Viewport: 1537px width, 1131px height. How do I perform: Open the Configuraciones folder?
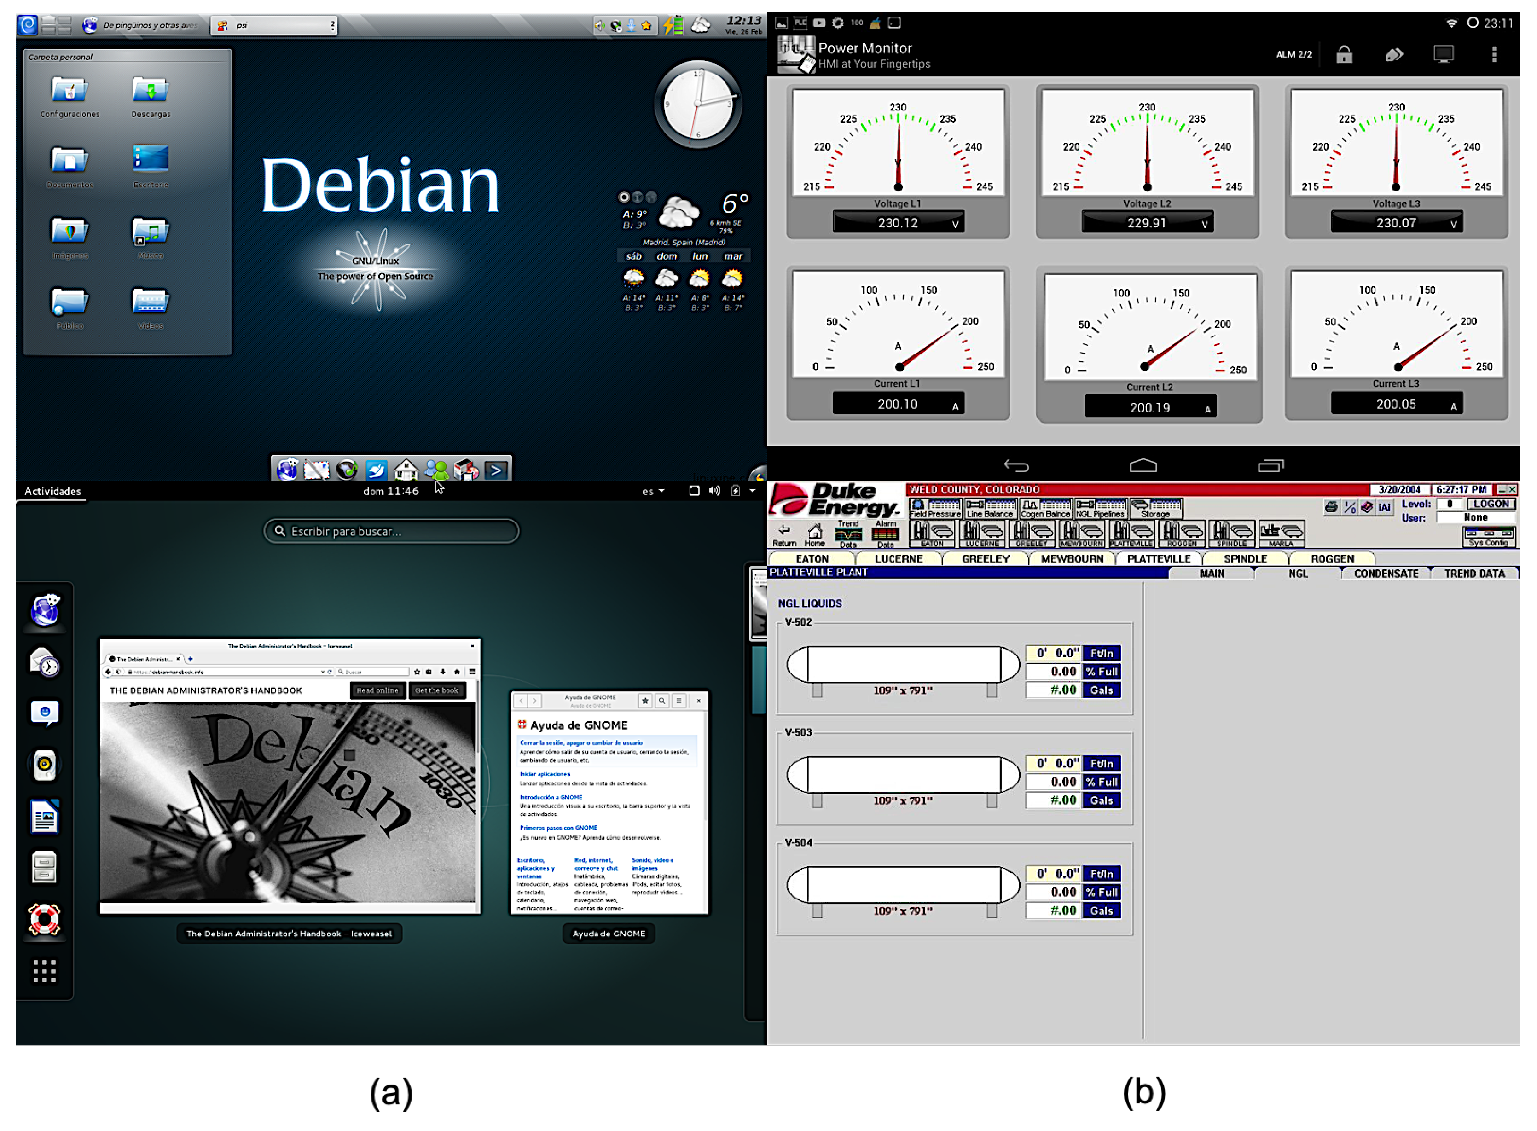tap(70, 97)
